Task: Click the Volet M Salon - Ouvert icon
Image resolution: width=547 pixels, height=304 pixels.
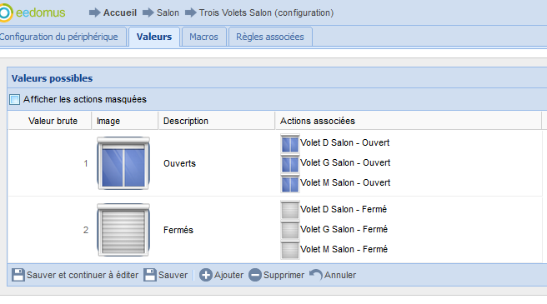Action: pos(290,183)
